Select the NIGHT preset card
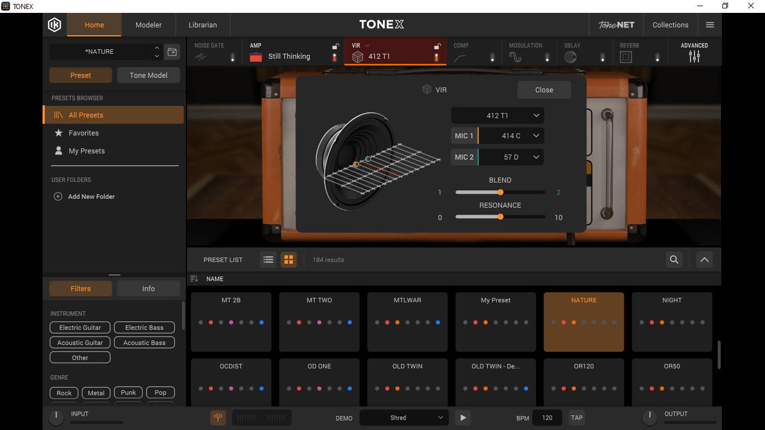This screenshot has height=430, width=765. pyautogui.click(x=672, y=322)
